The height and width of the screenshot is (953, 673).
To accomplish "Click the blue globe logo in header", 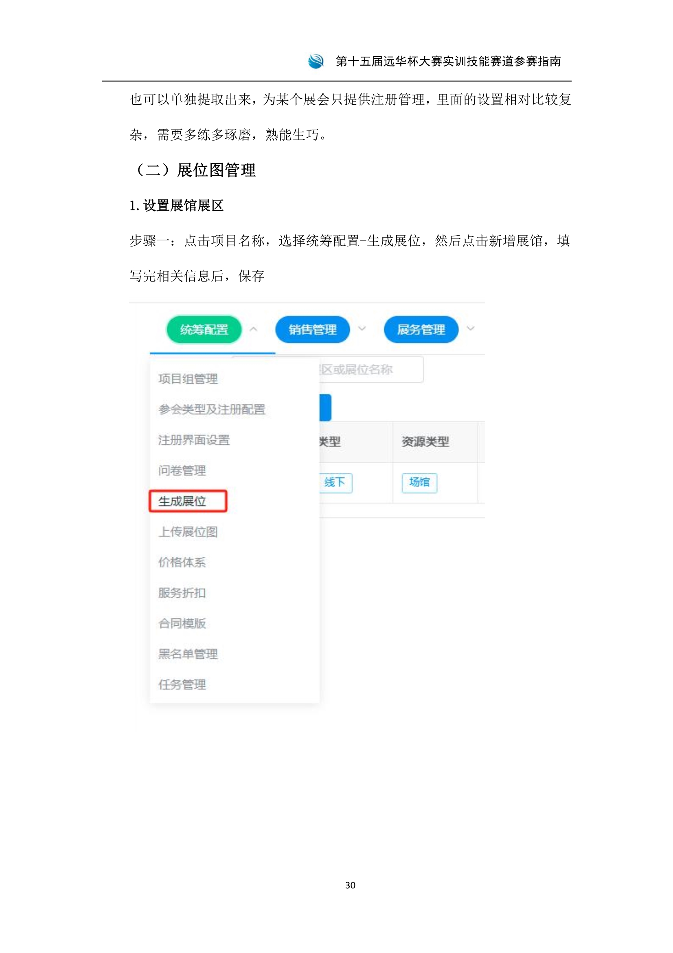I will 316,62.
